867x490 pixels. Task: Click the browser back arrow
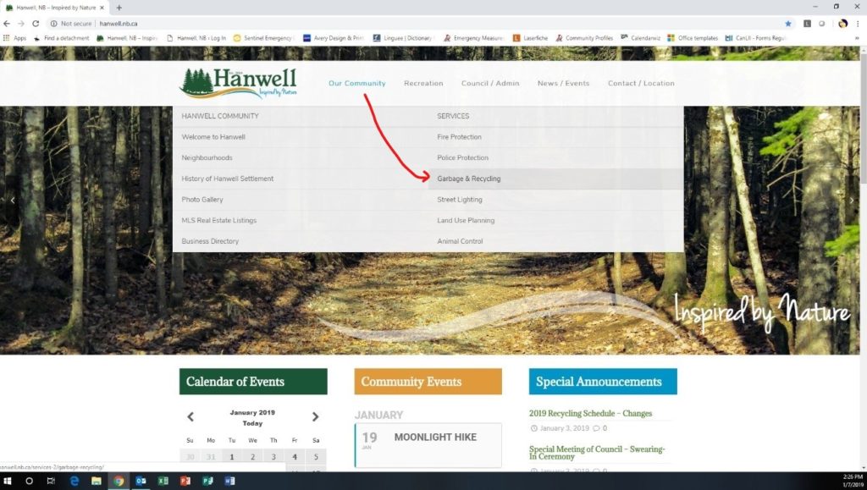pos(7,24)
